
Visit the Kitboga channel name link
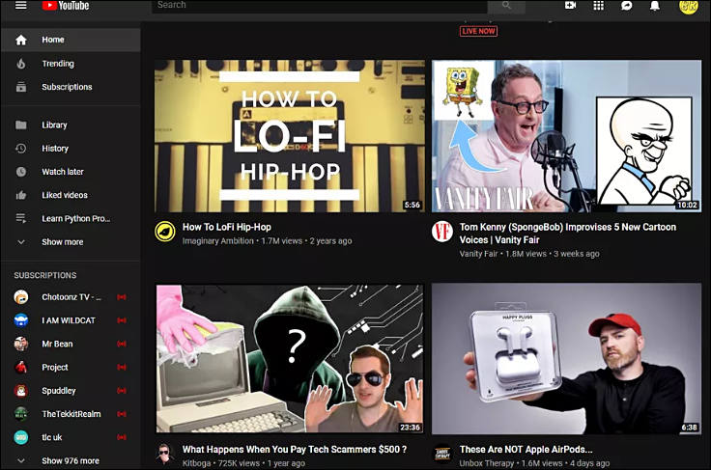(196, 463)
